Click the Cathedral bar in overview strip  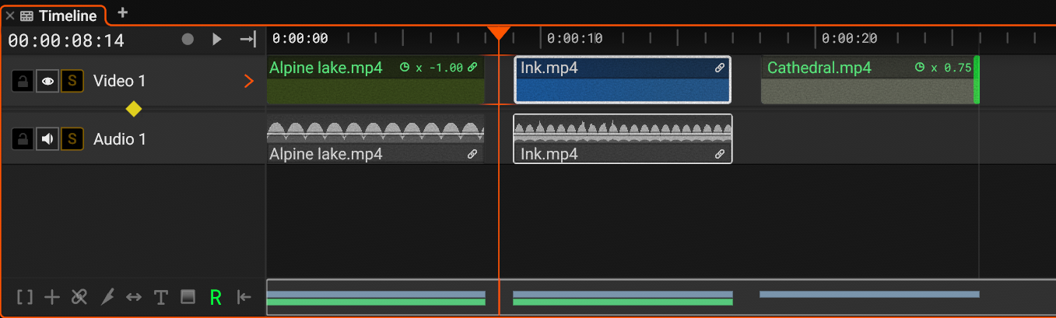coord(869,294)
